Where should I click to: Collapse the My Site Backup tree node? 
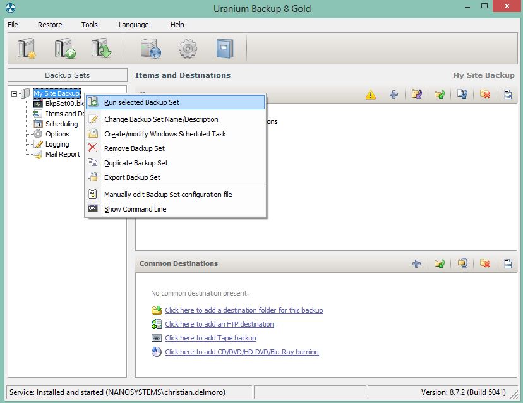tap(14, 93)
